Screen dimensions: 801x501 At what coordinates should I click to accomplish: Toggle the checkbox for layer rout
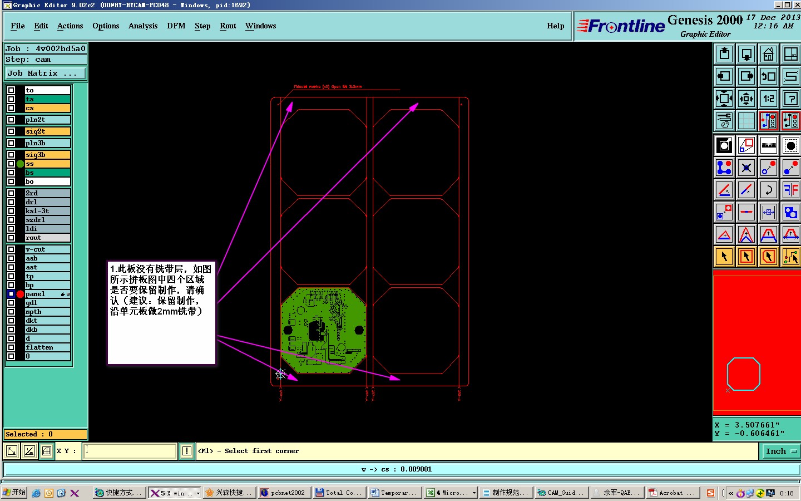pyautogui.click(x=11, y=238)
